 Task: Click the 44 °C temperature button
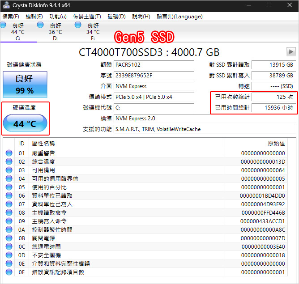25,123
